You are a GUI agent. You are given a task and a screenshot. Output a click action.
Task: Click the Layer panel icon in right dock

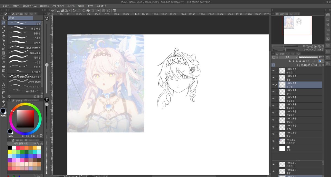pos(328,24)
